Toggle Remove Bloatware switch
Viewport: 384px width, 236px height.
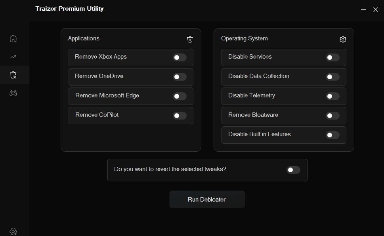[x=332, y=116]
